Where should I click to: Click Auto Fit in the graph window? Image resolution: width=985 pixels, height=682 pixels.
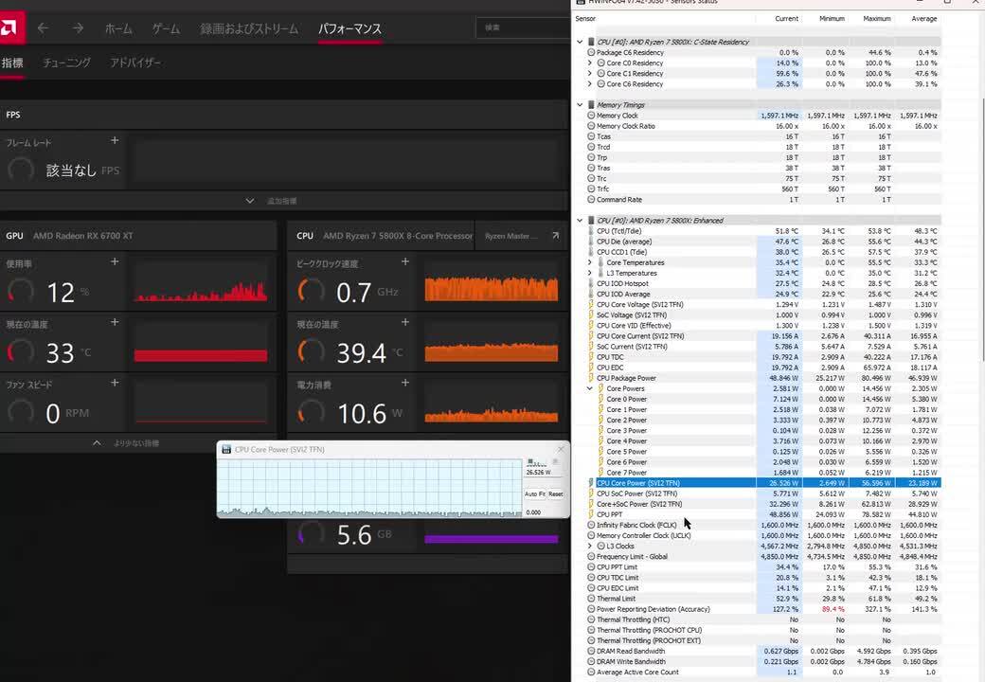click(x=534, y=494)
